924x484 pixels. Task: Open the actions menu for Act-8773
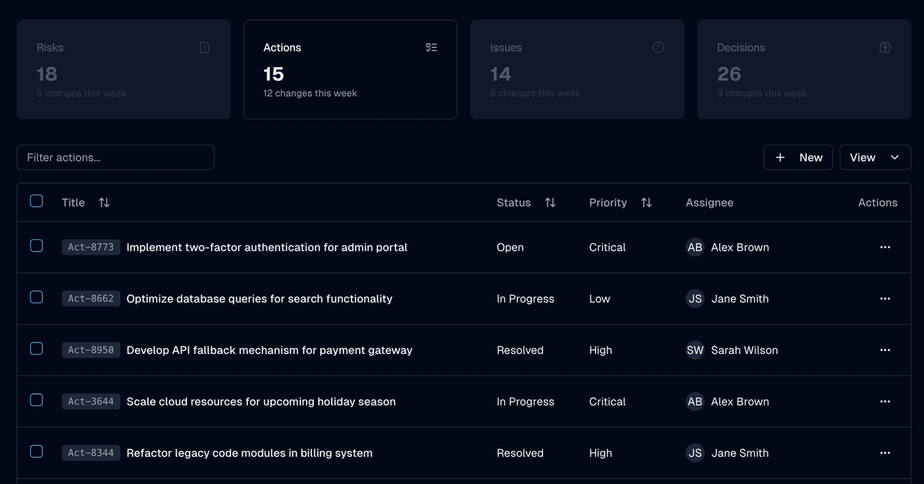pos(884,247)
